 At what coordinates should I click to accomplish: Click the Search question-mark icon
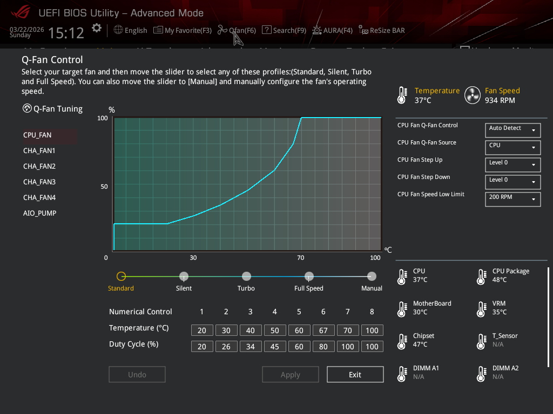(267, 30)
